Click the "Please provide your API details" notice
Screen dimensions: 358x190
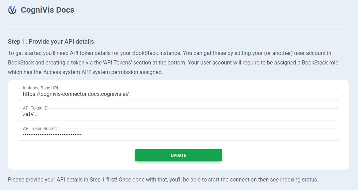(55, 179)
